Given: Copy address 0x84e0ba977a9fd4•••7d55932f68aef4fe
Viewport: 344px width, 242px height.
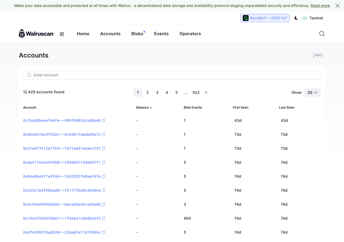Looking at the screenshot, I should coord(103,176).
